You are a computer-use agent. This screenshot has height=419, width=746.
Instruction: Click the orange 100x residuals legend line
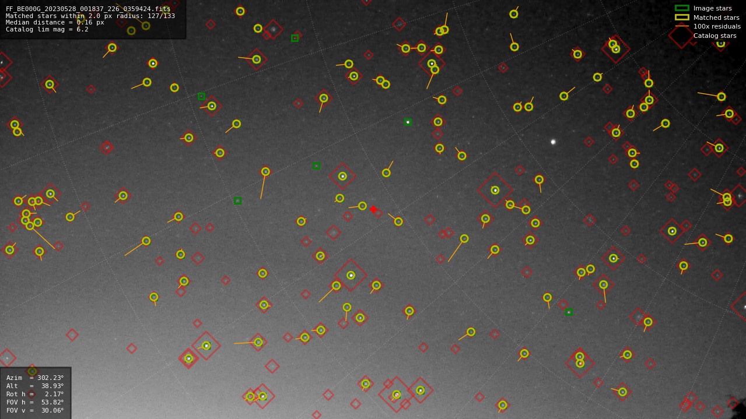[682, 26]
